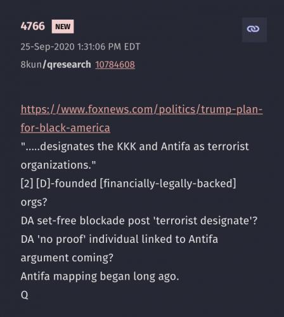Screen dimensions: 284x317
Task: Click the 'orgs?' line
Action: point(34,202)
